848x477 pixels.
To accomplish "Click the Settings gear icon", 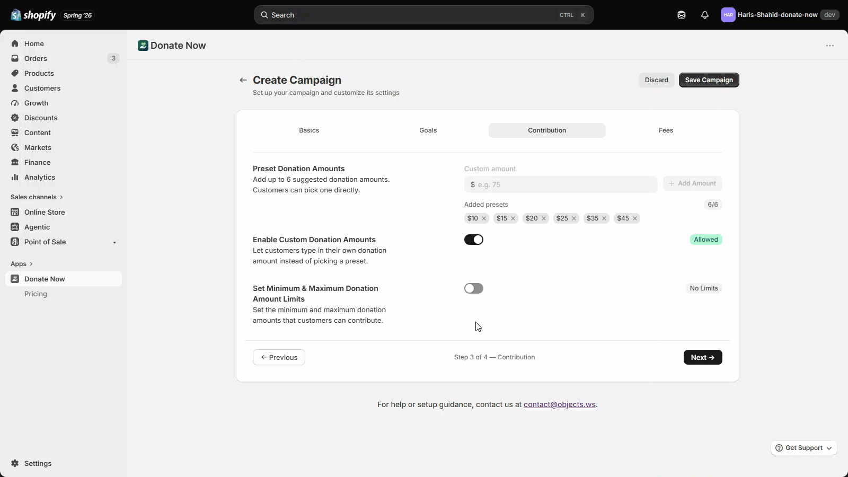I will (15, 463).
